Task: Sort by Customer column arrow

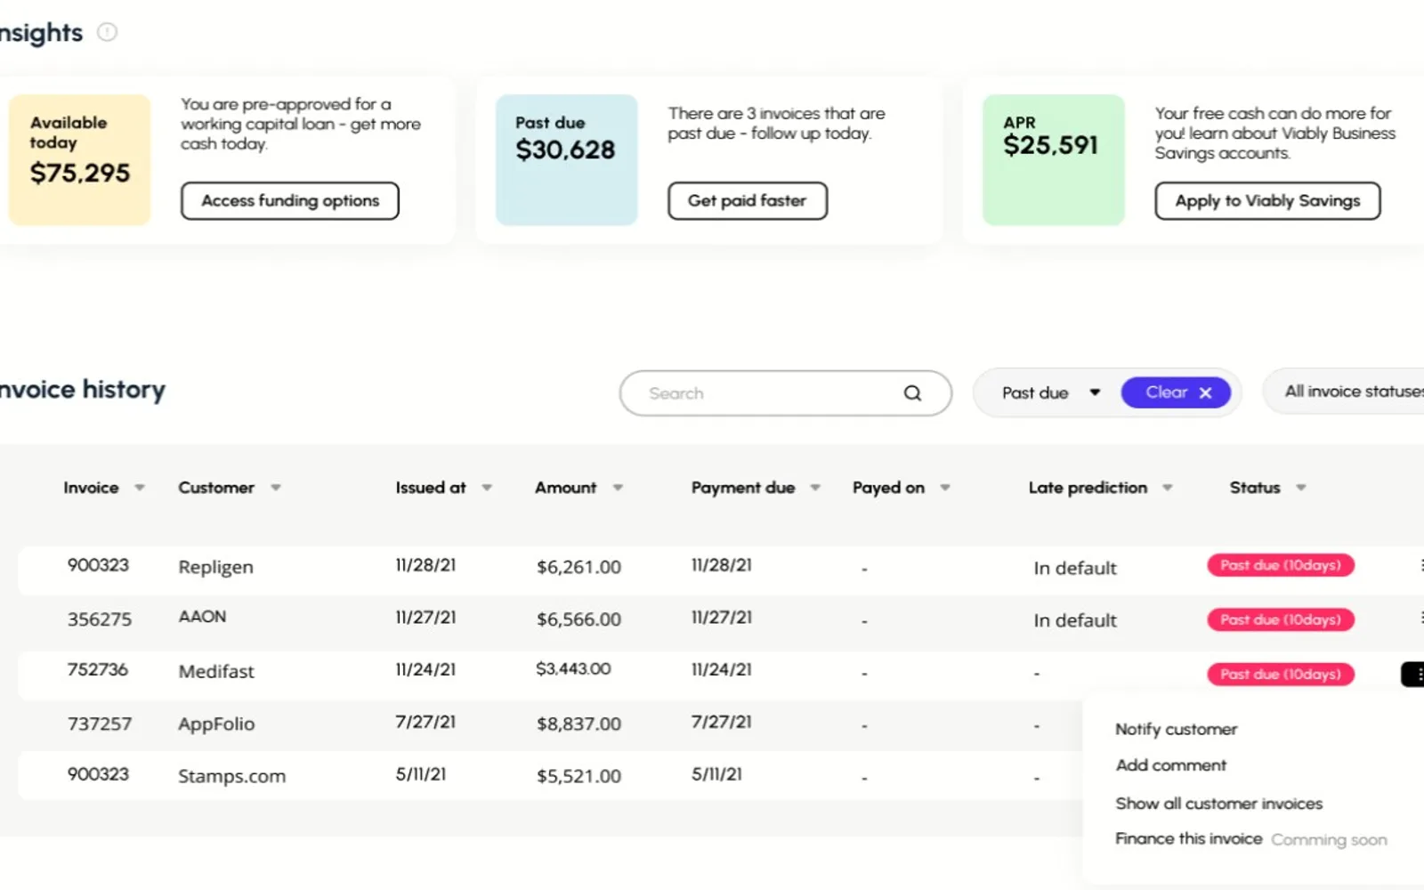Action: tap(276, 488)
